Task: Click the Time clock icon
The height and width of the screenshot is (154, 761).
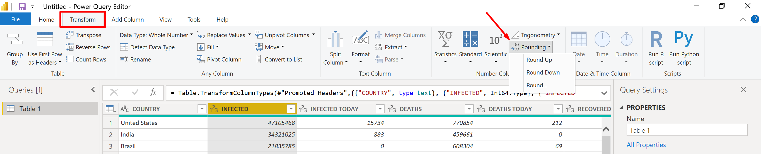Action: tap(602, 39)
